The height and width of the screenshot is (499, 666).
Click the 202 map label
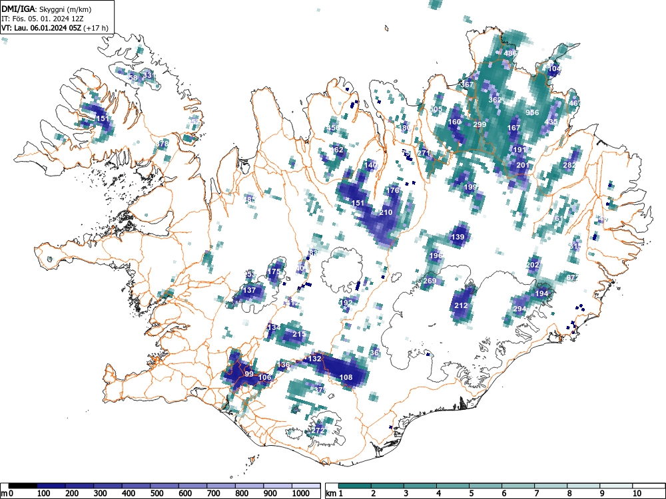533,265
